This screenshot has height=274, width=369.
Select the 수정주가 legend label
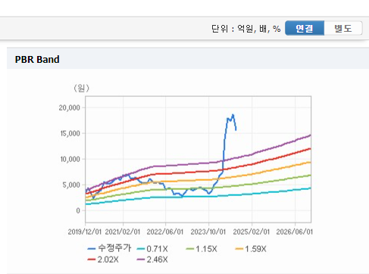coord(114,248)
